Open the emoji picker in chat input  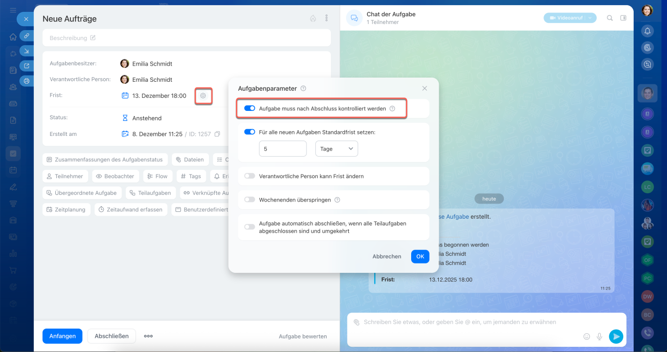point(587,336)
